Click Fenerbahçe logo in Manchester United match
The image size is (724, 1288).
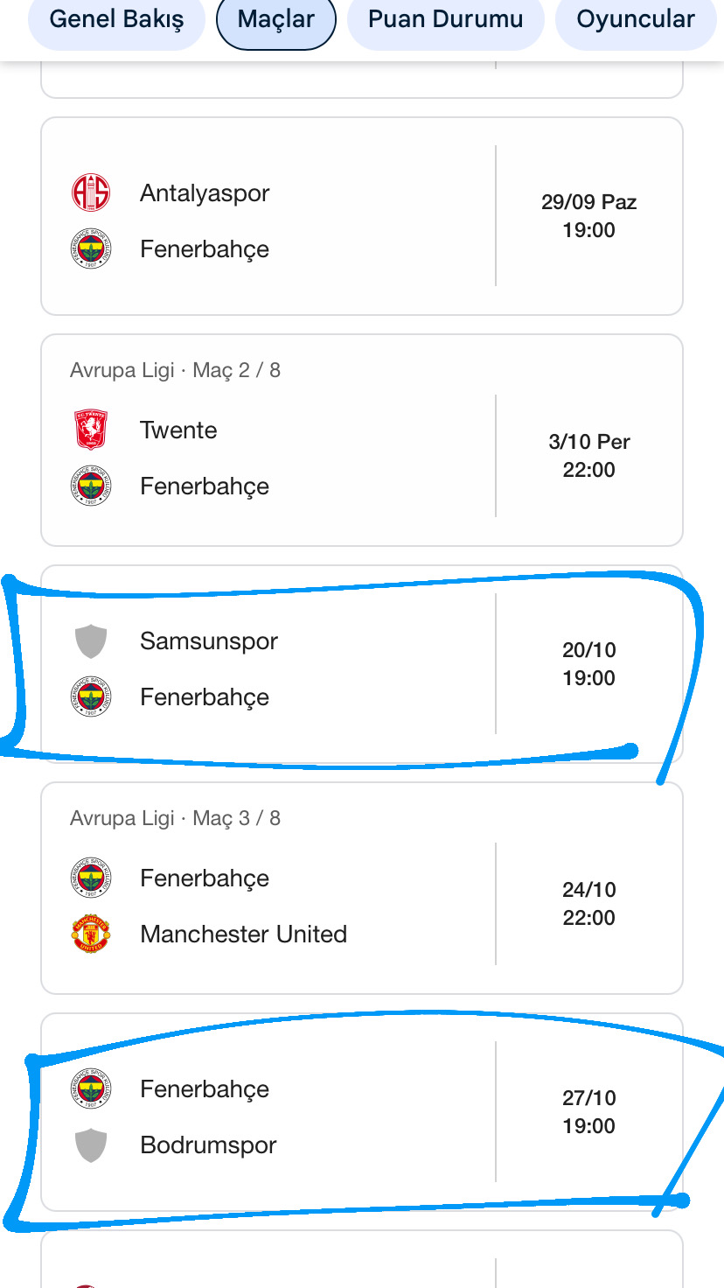click(x=91, y=878)
